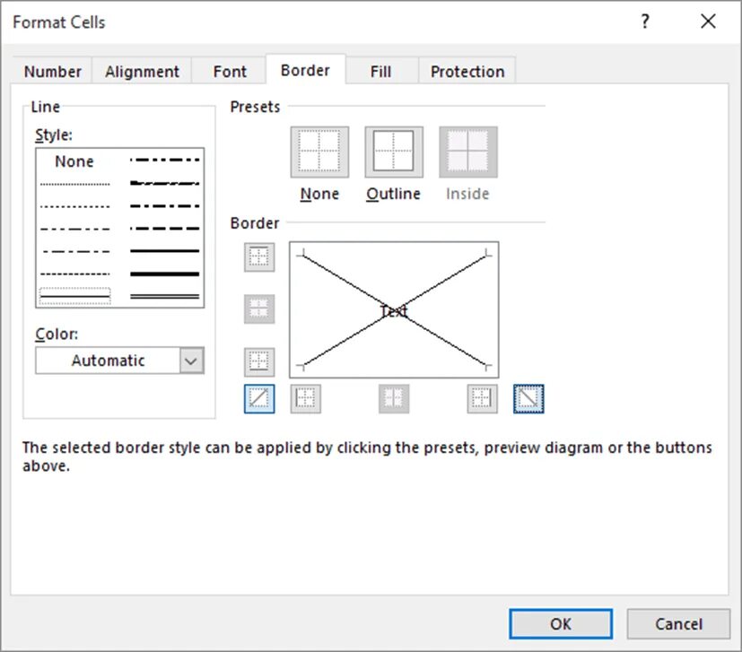
Task: Switch to the Alignment tab
Action: coord(142,72)
